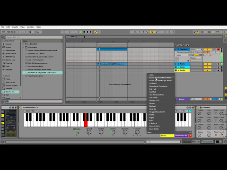Click the round arrangement record button

click(x=87, y=32)
